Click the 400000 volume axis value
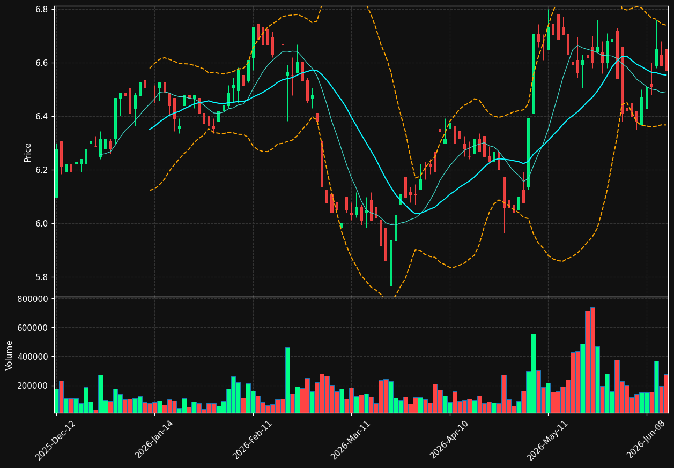The width and height of the screenshot is (674, 468). [33, 357]
